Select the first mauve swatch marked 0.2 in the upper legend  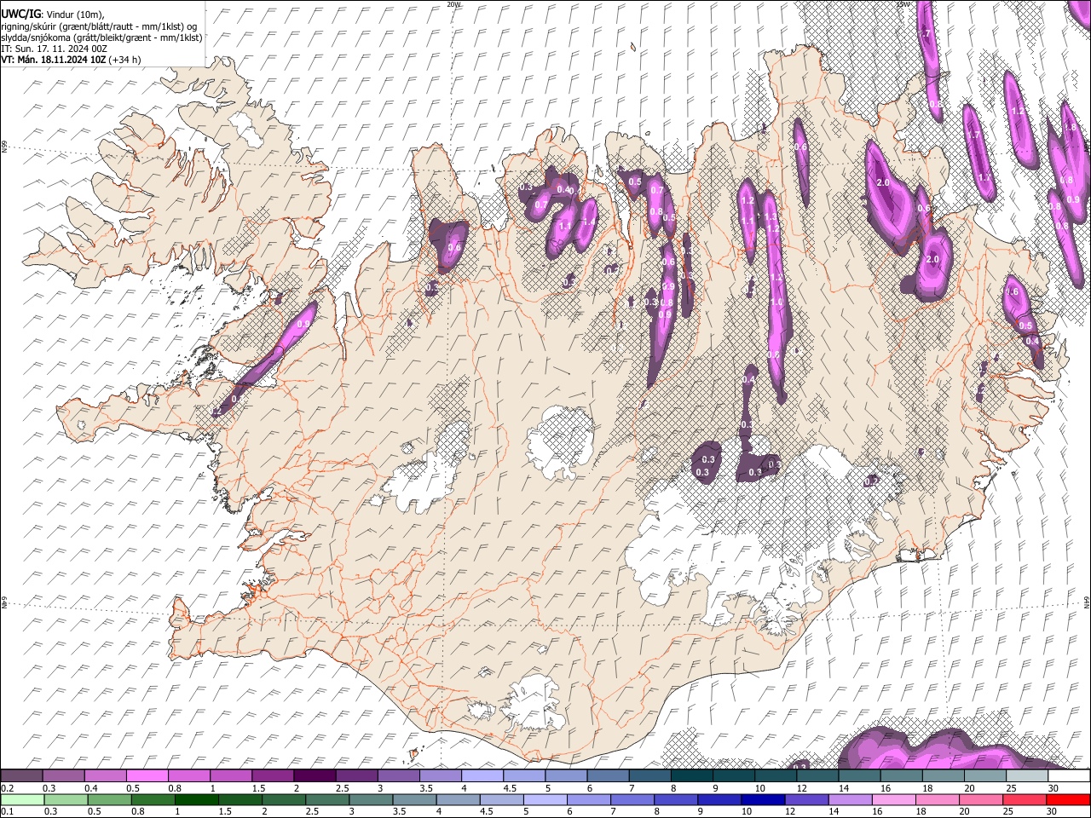(x=21, y=775)
